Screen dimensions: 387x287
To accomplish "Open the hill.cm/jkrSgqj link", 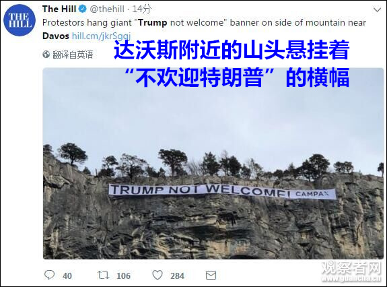I will coord(101,36).
